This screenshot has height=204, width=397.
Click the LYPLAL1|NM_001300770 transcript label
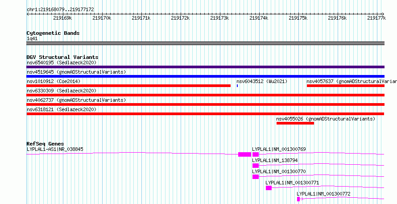point(279,171)
